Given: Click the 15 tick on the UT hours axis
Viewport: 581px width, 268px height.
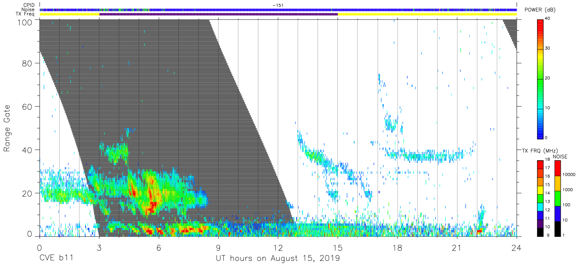Looking at the screenshot, I should pyautogui.click(x=337, y=247).
